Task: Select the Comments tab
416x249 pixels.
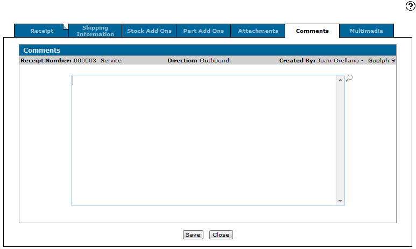Action: coord(312,31)
